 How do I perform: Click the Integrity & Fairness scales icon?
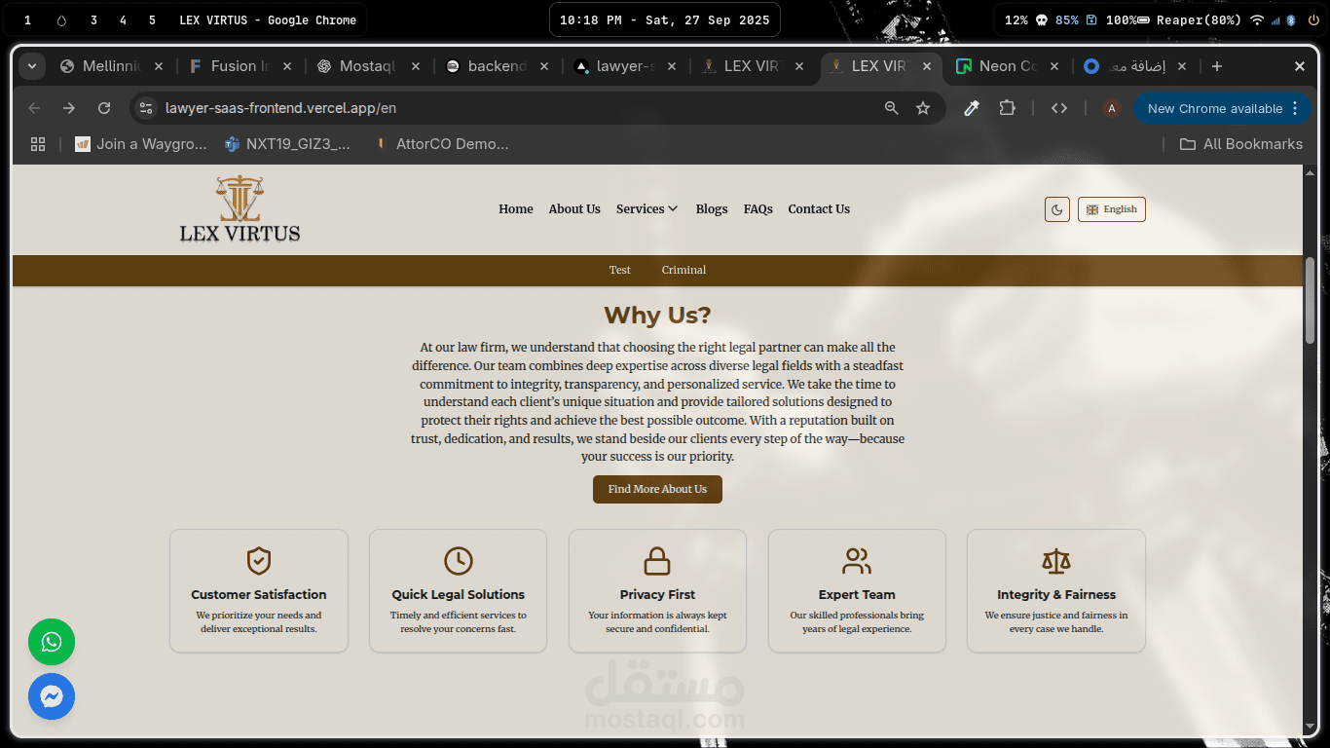click(x=1056, y=561)
